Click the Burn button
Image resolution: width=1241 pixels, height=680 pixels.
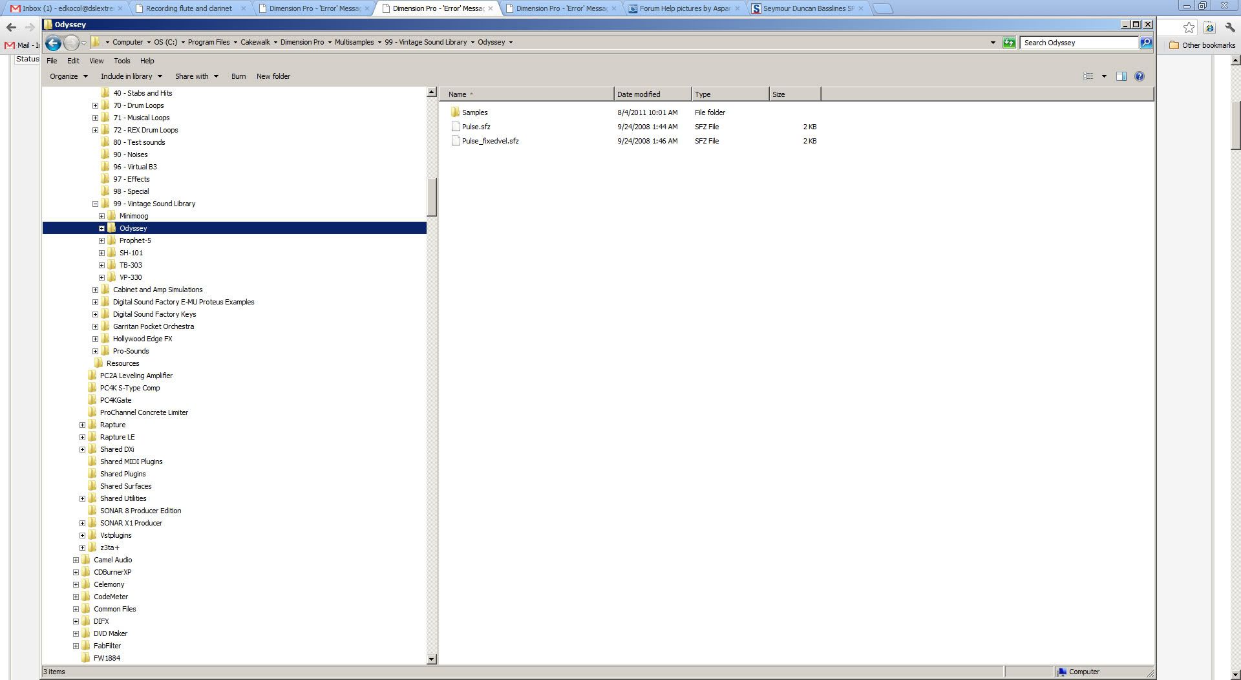coord(239,76)
